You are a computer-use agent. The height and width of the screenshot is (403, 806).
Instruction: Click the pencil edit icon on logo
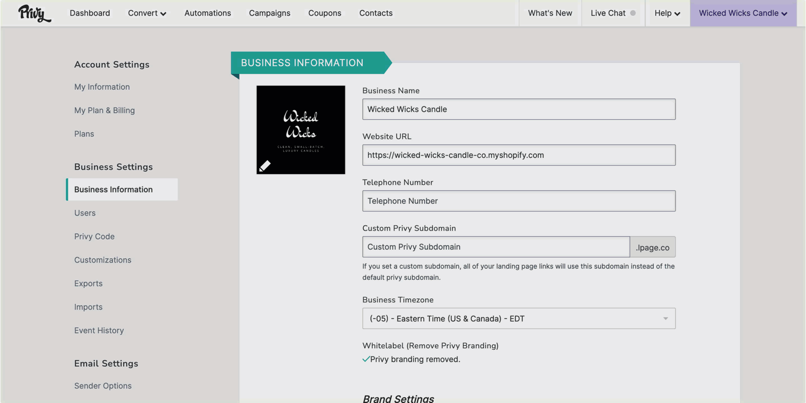point(265,166)
